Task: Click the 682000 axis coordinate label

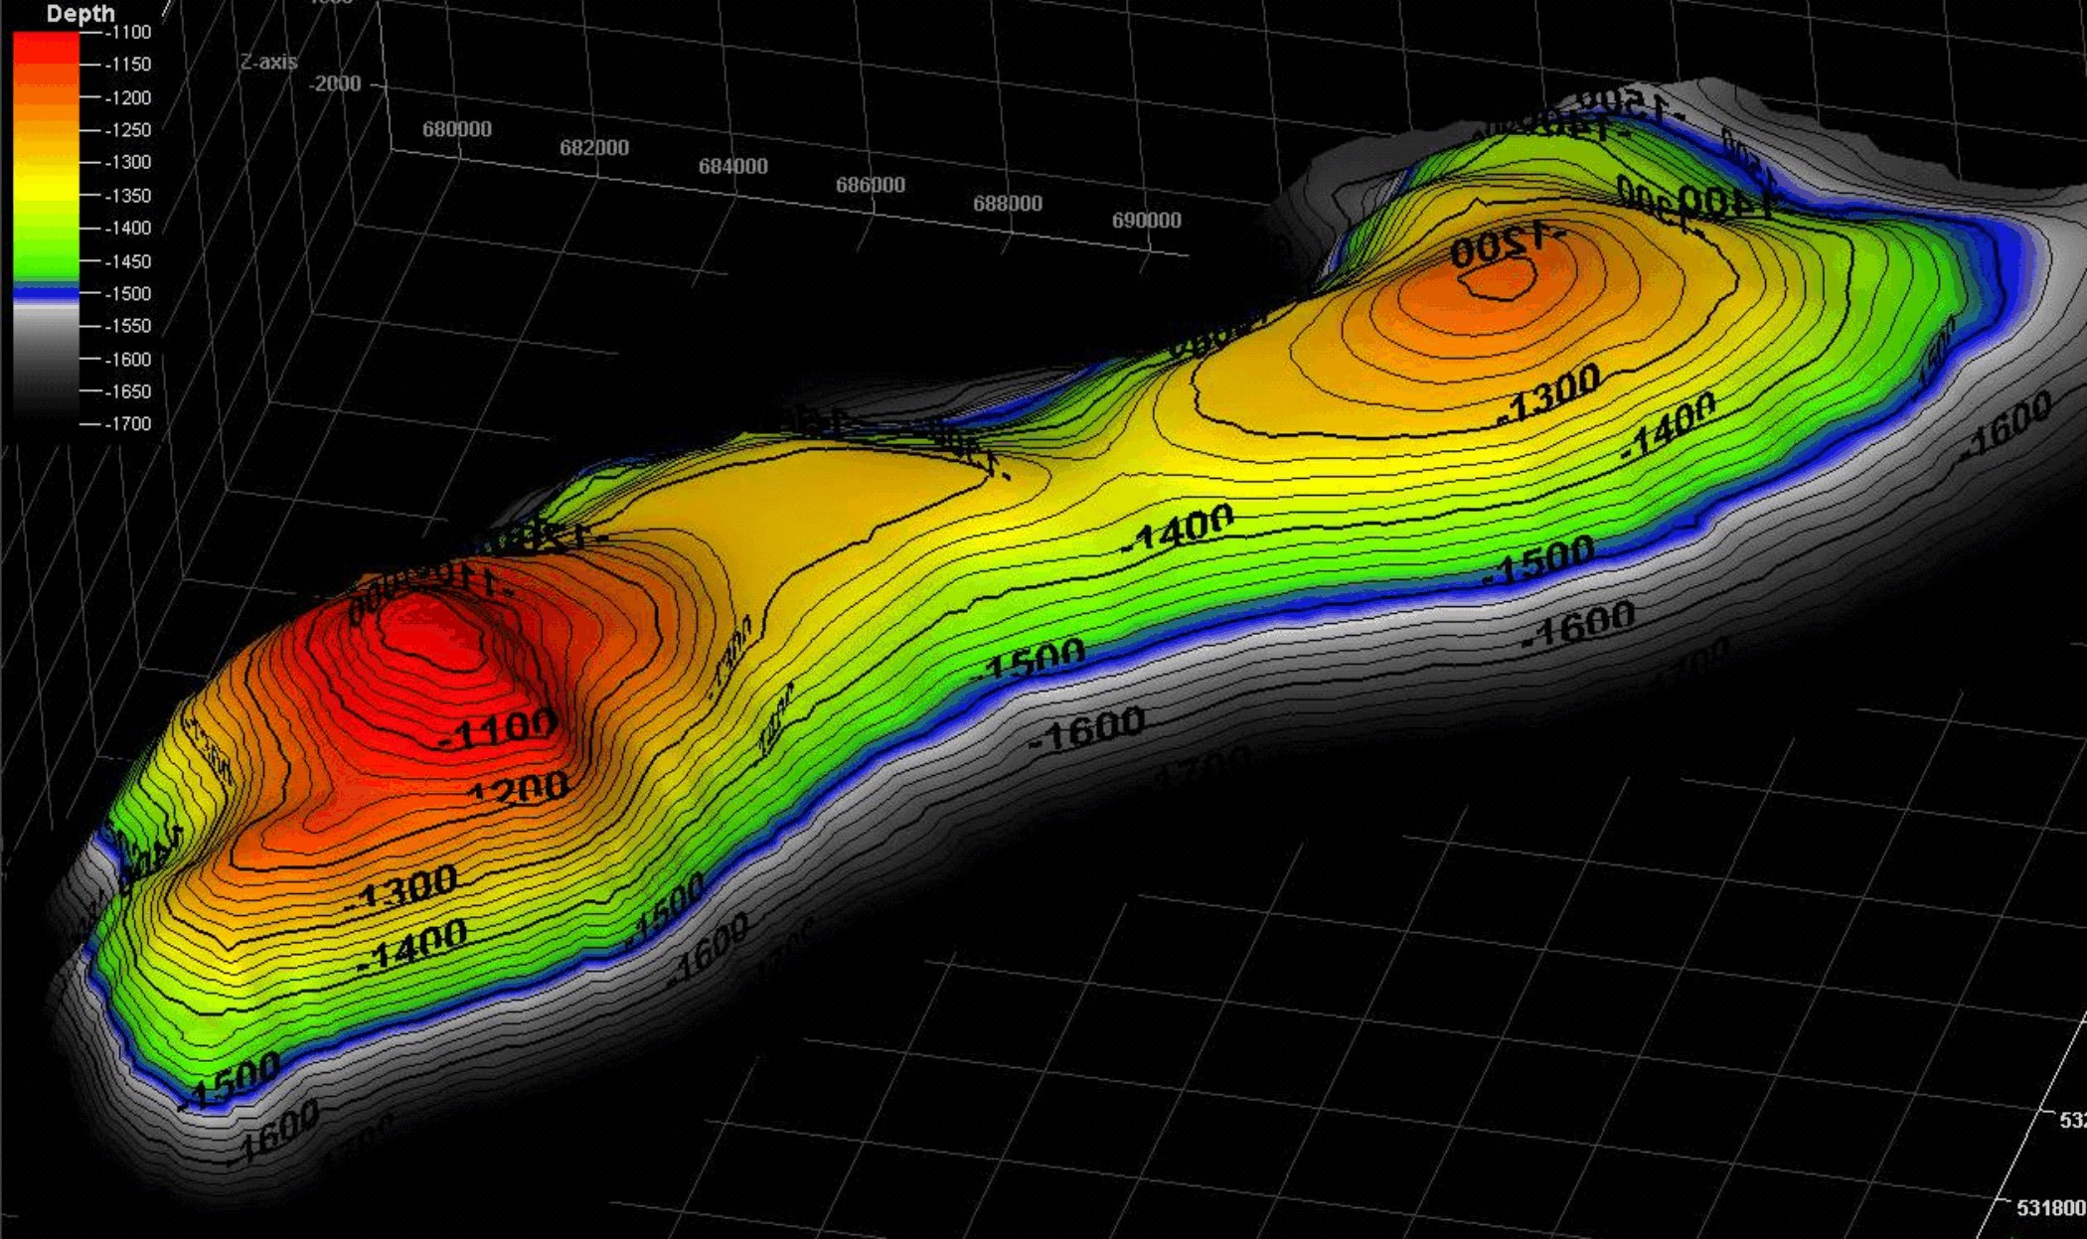Action: (x=594, y=148)
